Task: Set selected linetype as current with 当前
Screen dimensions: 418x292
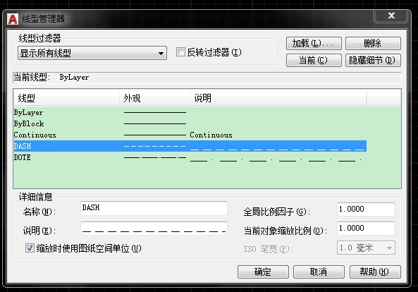Action: click(x=314, y=60)
